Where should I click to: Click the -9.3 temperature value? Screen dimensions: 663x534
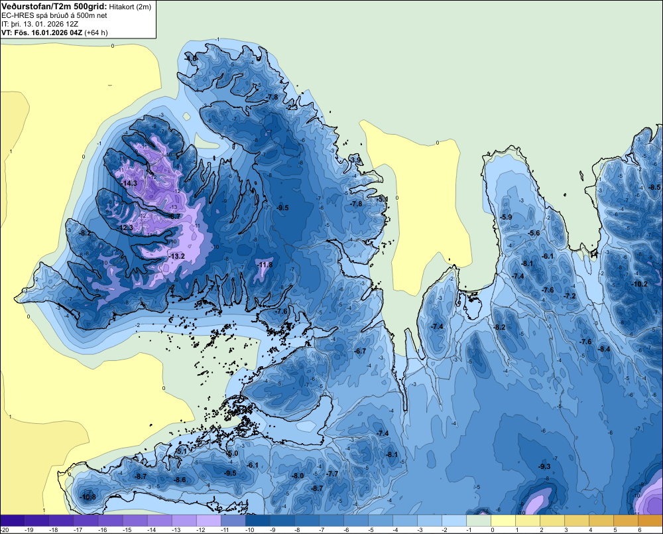[x=544, y=466]
